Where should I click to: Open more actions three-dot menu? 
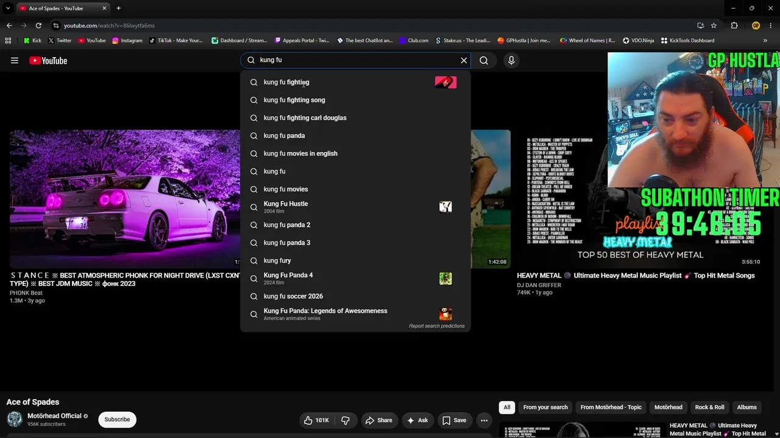coord(484,420)
